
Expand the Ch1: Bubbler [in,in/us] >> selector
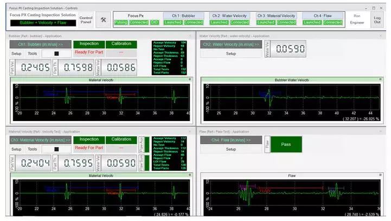(40, 44)
